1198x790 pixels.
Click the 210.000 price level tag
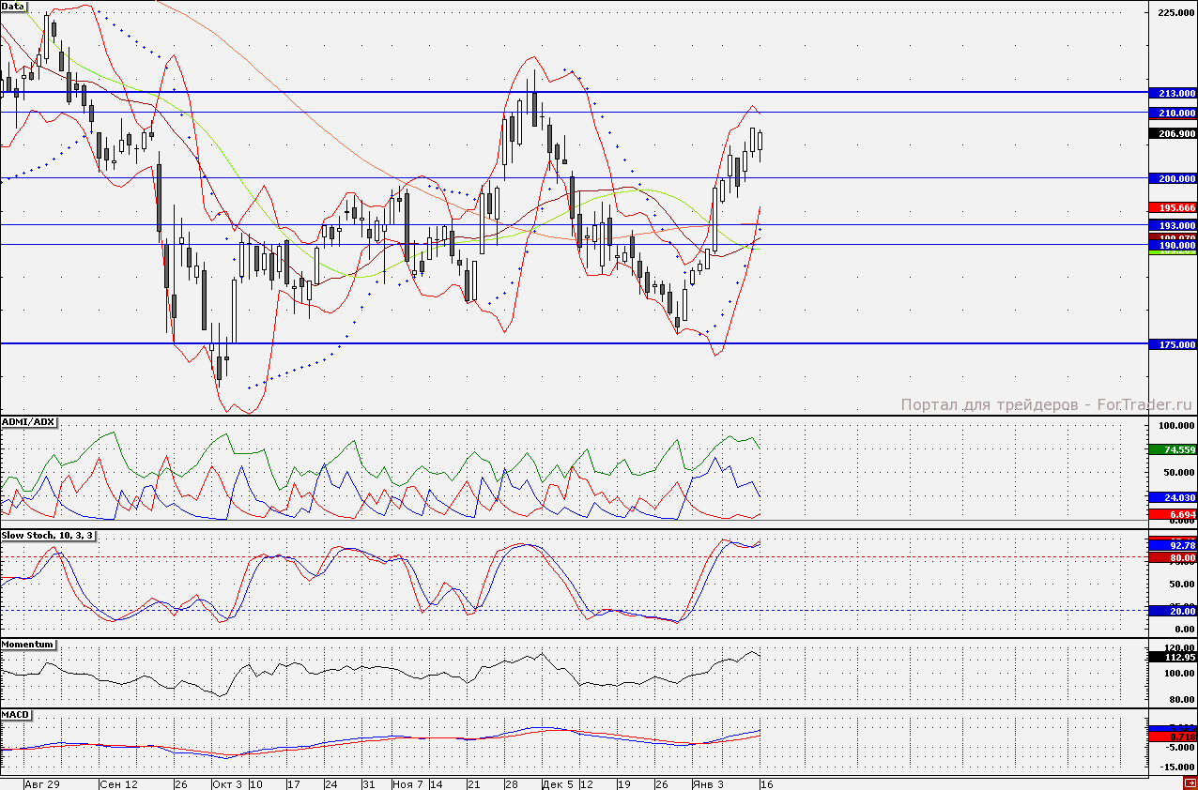pyautogui.click(x=1173, y=113)
